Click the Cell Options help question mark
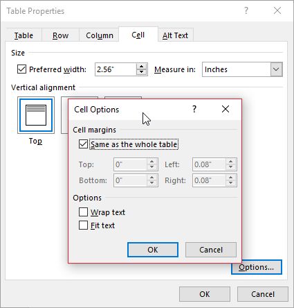 (194, 109)
